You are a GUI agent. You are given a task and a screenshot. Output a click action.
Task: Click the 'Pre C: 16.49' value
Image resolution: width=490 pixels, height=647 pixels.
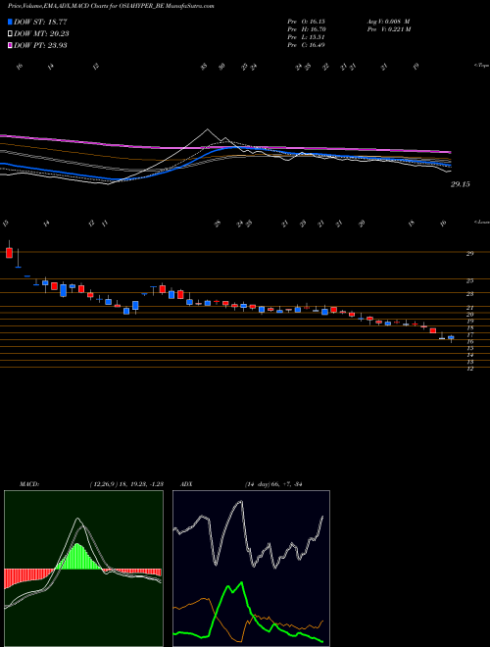[307, 44]
